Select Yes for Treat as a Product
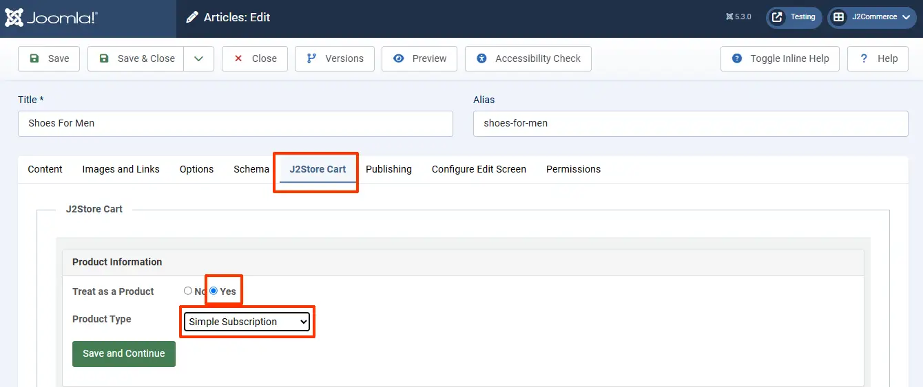This screenshot has width=923, height=387. click(x=214, y=291)
